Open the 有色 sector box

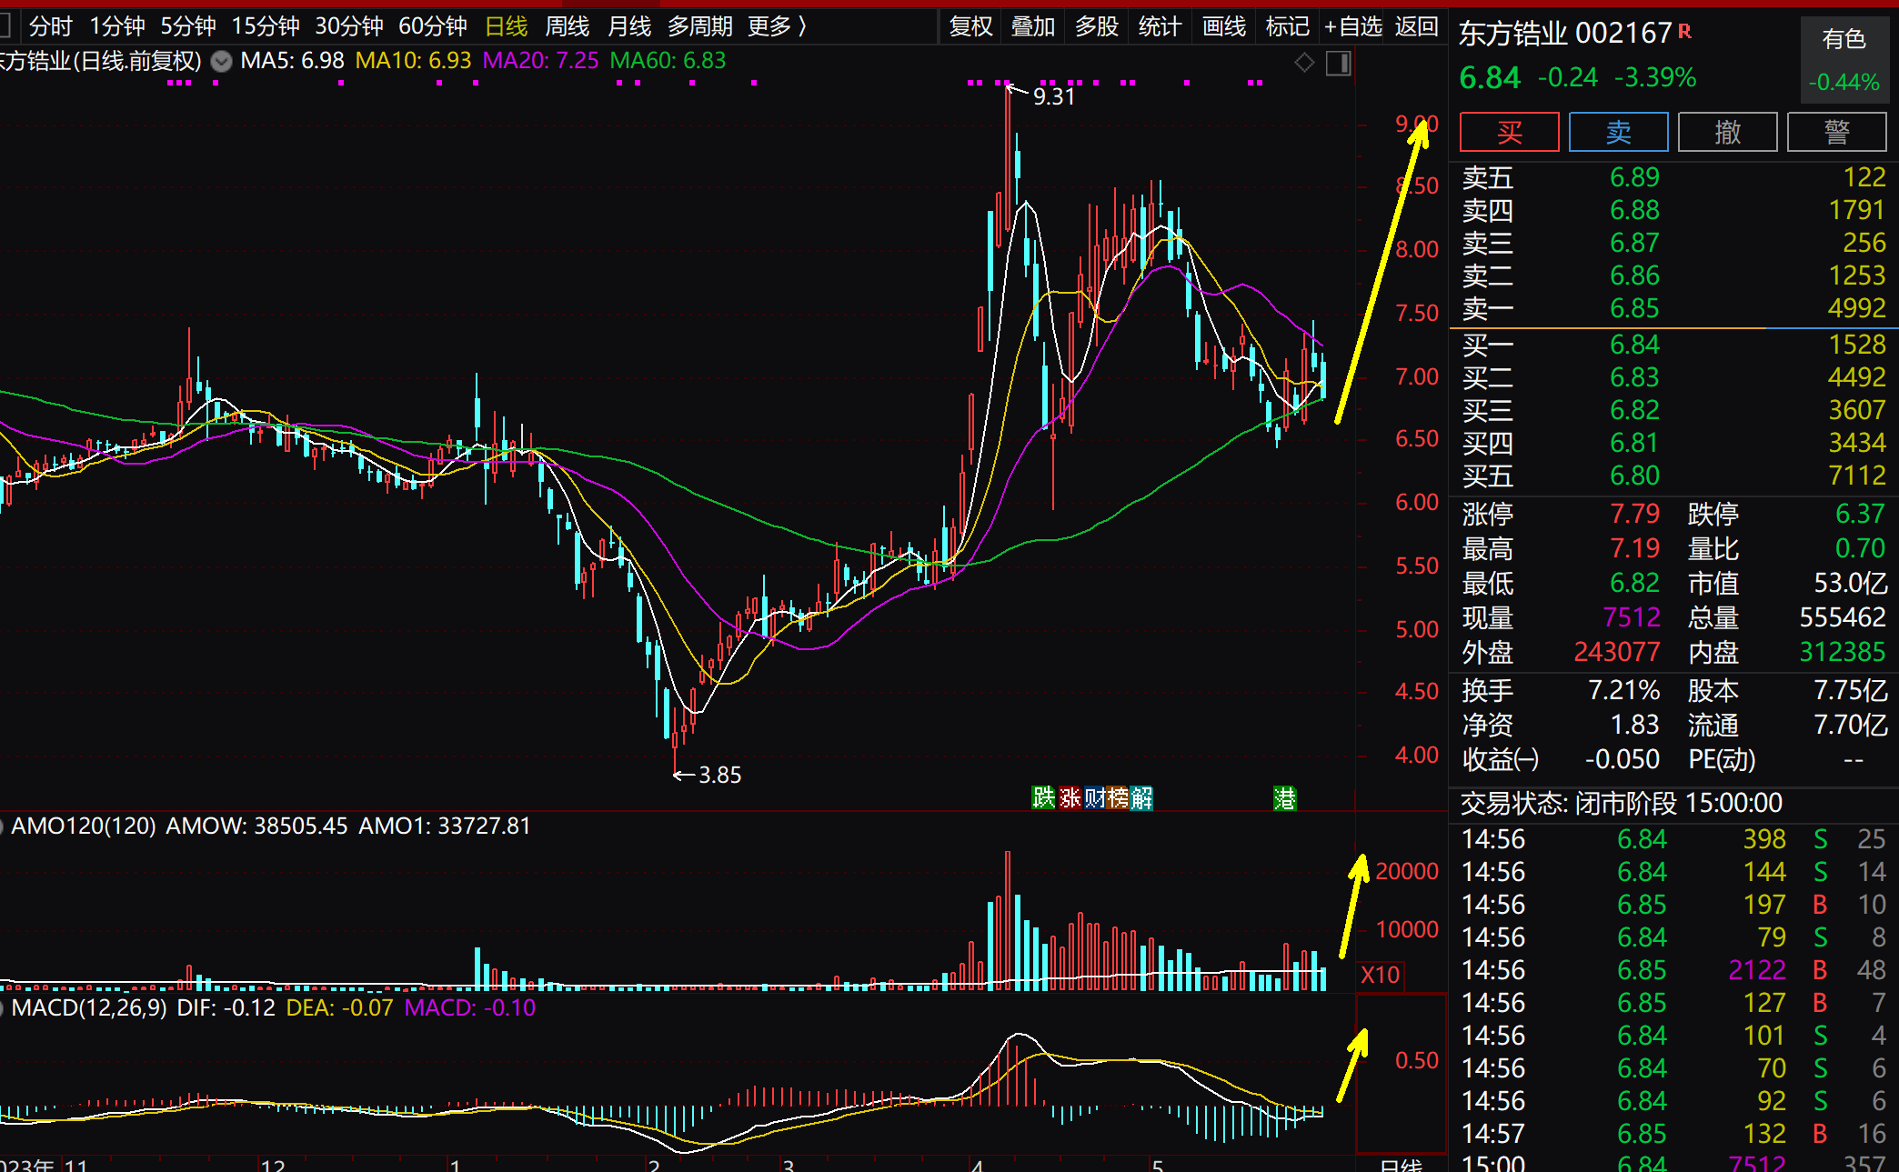(1844, 58)
